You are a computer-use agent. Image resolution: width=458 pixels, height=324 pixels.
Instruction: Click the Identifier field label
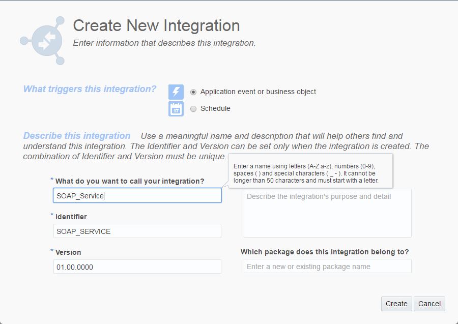pos(71,217)
